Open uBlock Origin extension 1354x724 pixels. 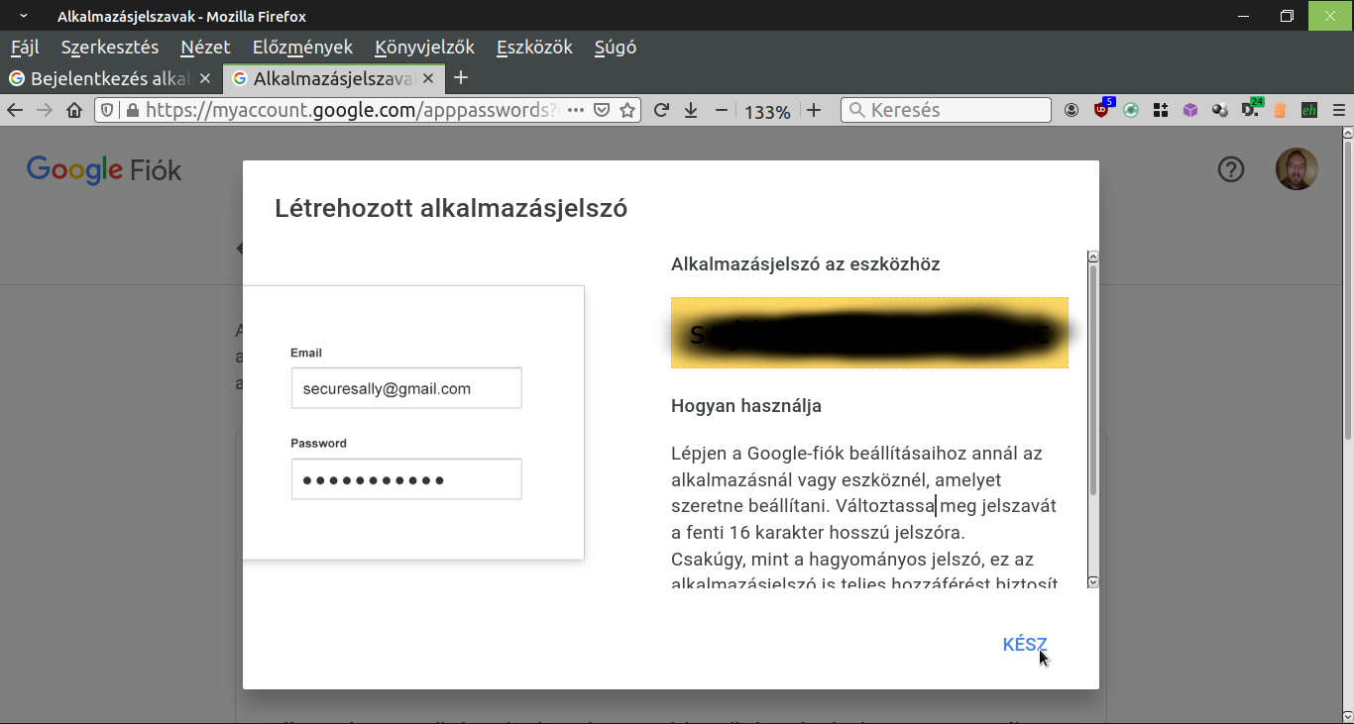click(x=1103, y=109)
